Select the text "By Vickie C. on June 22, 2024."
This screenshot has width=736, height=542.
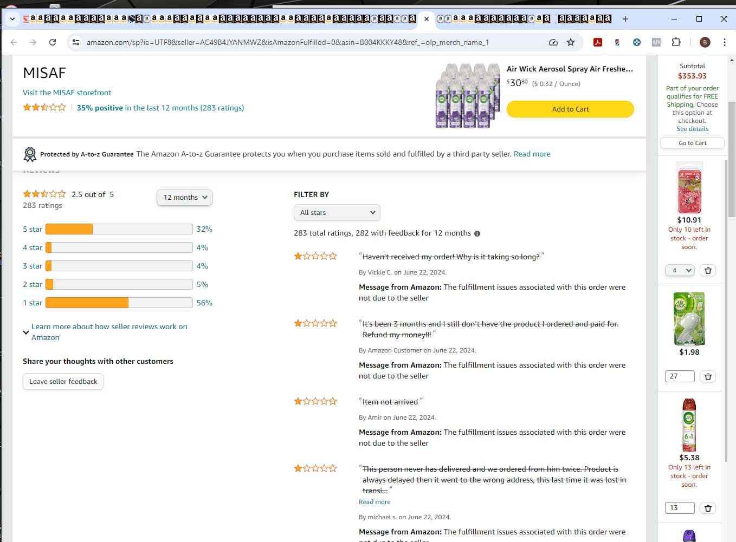point(403,272)
